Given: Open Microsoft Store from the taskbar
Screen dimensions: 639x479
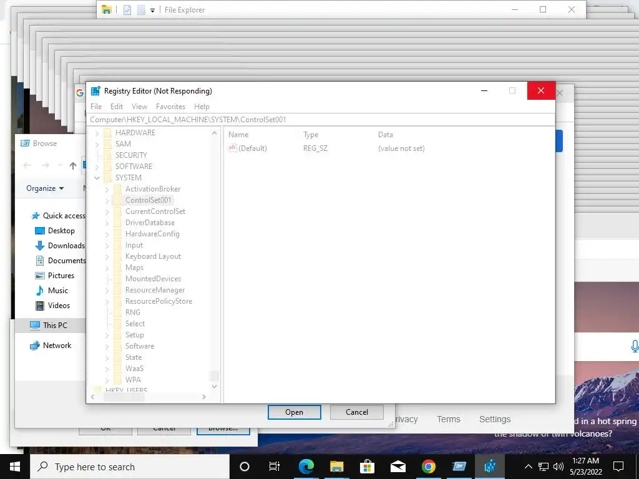Looking at the screenshot, I should pyautogui.click(x=367, y=467).
